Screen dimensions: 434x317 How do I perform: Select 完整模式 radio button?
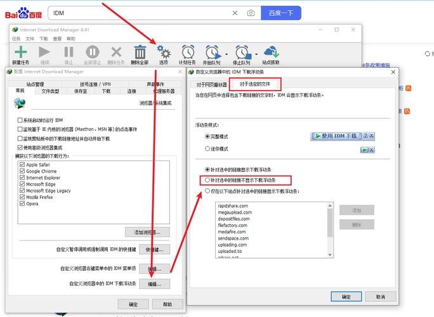207,136
